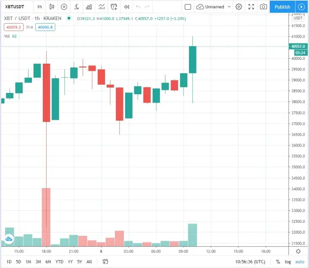Open chart settings gear icon
Viewport: 309px width, 268px height.
[x=239, y=7]
